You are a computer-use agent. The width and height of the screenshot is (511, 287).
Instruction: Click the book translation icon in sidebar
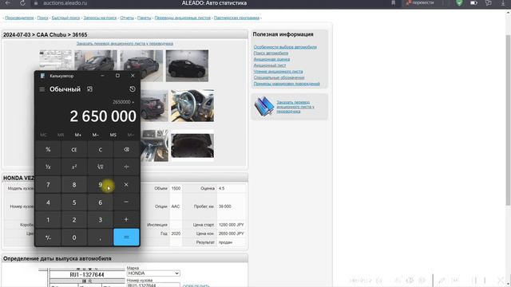click(263, 106)
